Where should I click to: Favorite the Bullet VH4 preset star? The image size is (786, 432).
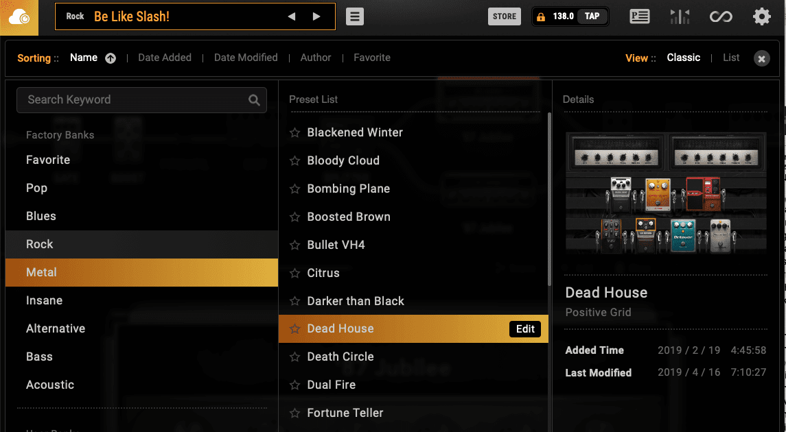(294, 245)
